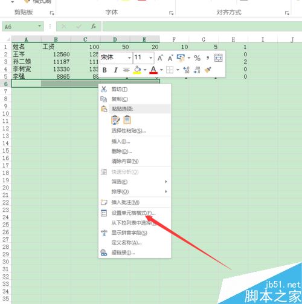Click the first paste option icon

(115, 120)
